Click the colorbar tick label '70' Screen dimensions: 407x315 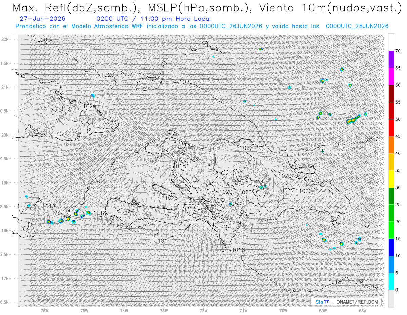point(398,51)
